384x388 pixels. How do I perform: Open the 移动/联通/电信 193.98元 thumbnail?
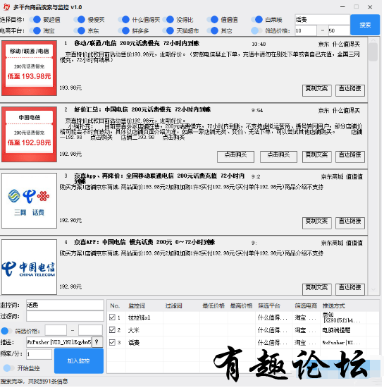(29, 68)
